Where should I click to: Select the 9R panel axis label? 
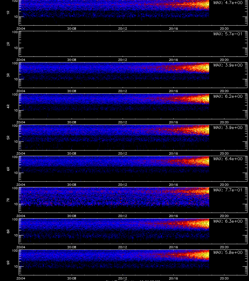(8, 262)
